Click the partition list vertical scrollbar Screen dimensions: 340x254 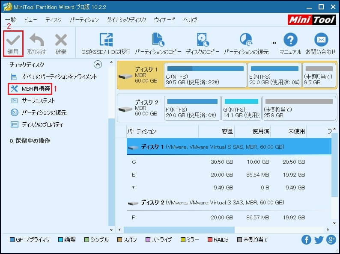click(334, 165)
